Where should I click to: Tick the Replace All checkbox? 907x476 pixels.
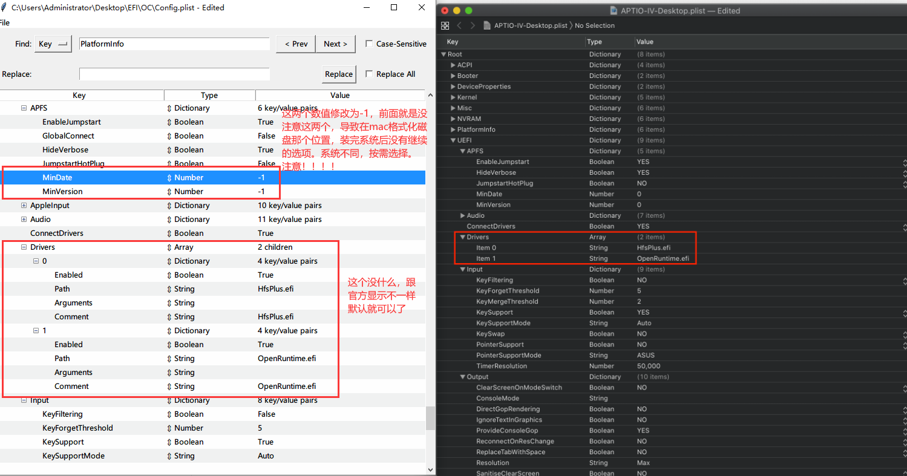coord(369,74)
